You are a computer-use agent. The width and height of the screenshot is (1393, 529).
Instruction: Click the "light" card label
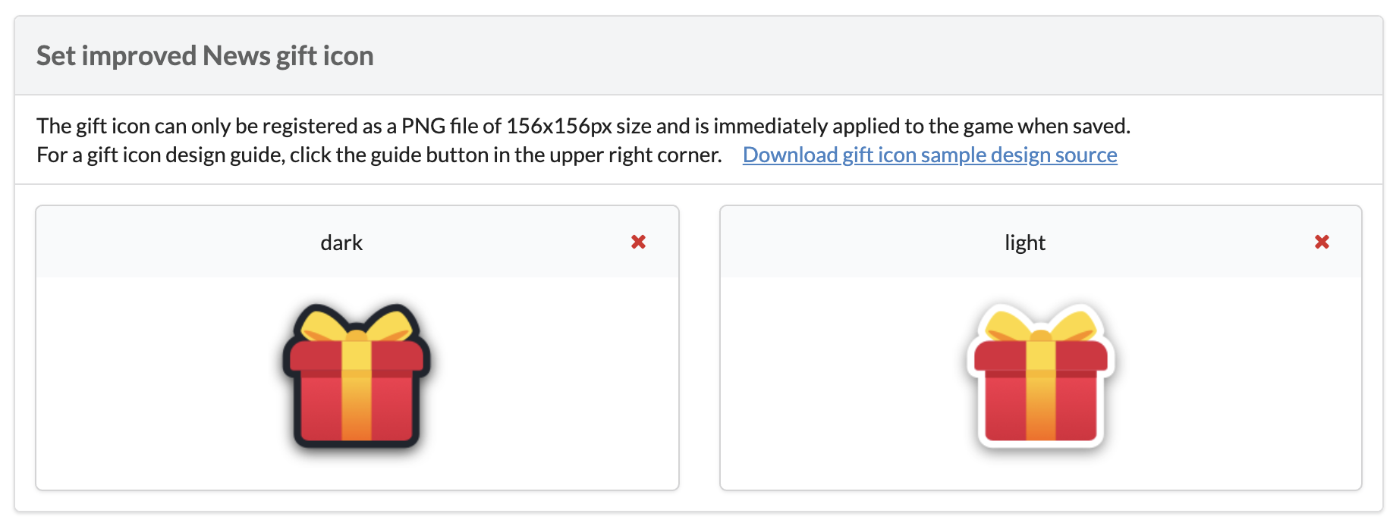click(1025, 243)
